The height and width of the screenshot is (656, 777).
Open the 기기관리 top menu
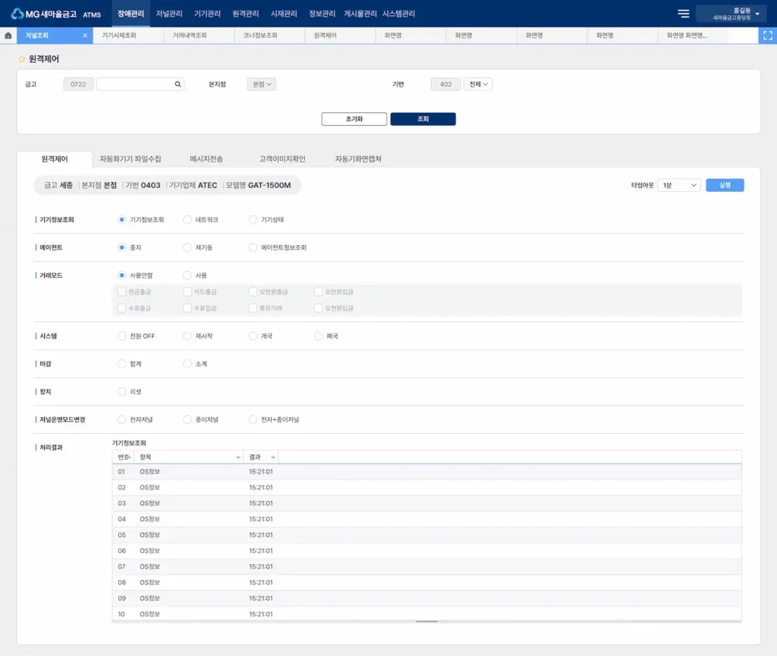207,14
